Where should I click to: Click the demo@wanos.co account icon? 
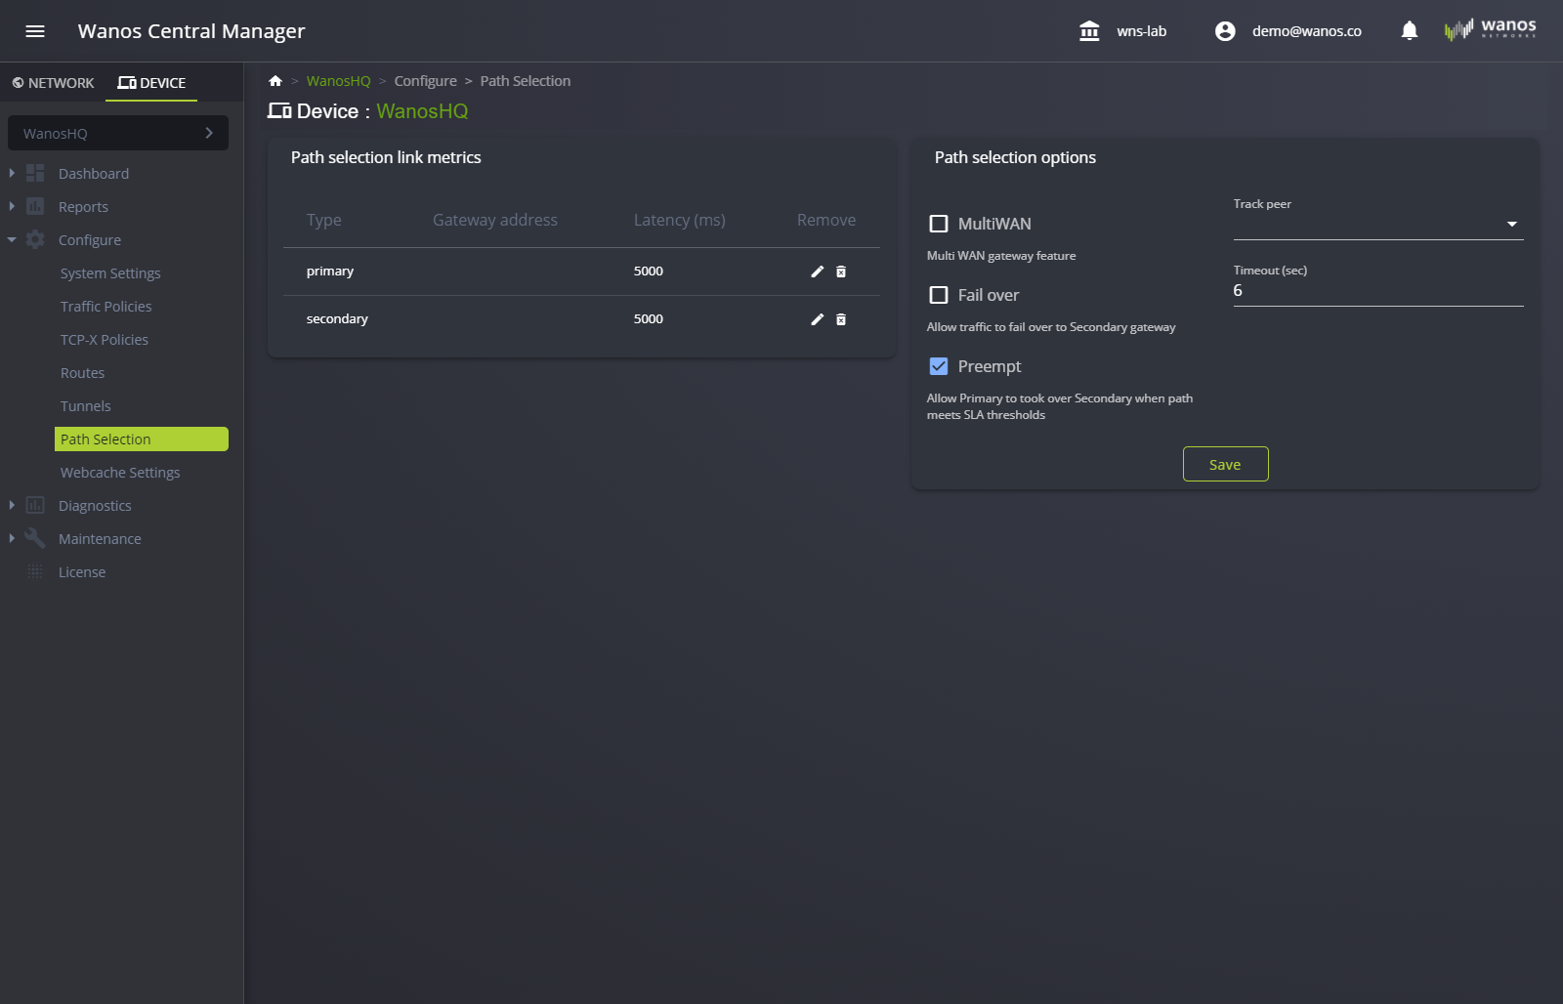tap(1225, 31)
